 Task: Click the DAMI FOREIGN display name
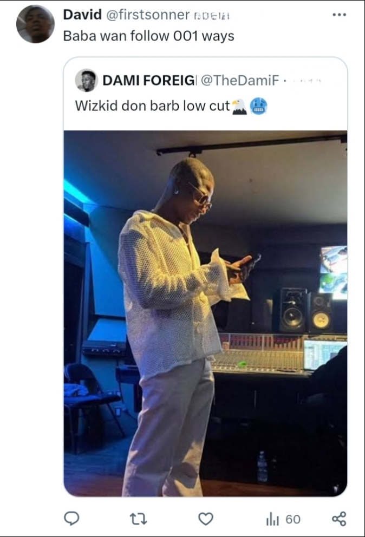pos(149,80)
